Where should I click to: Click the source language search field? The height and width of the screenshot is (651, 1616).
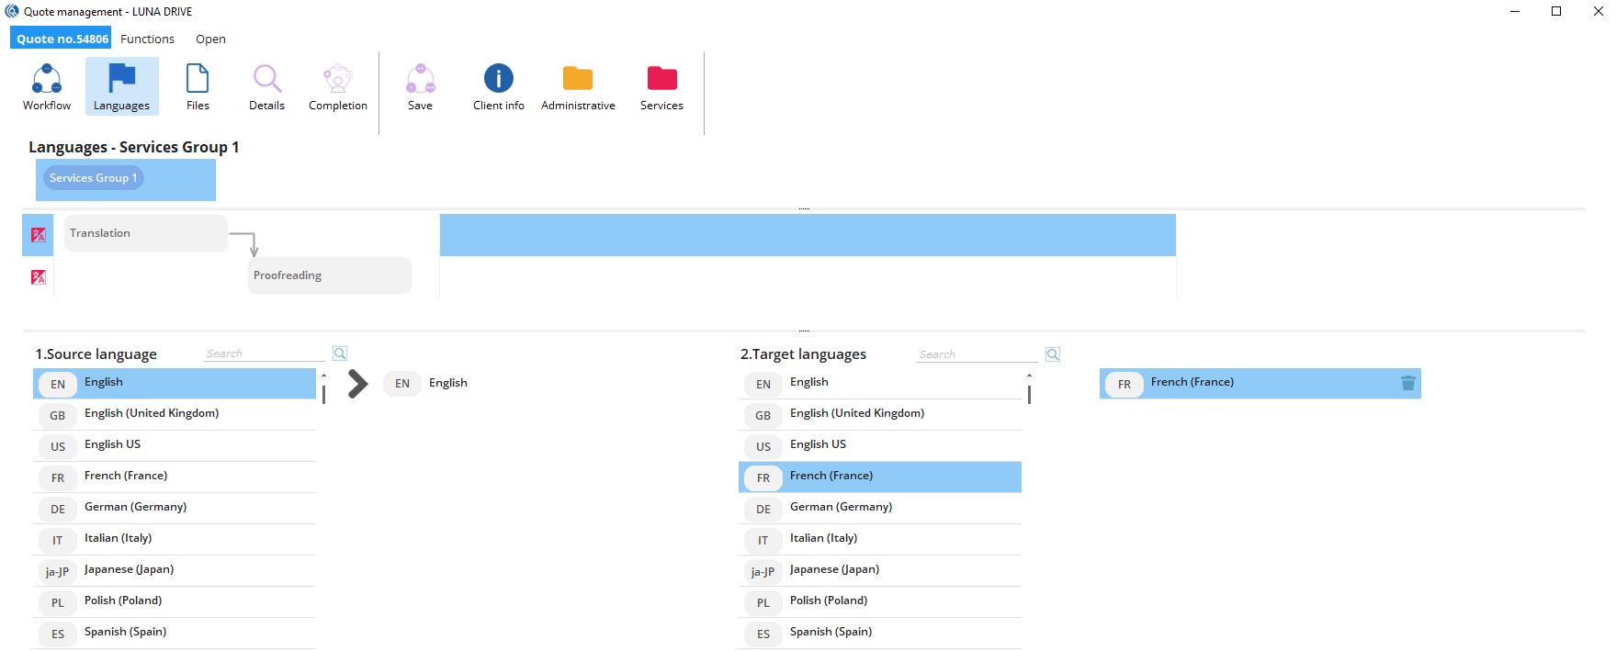pos(264,354)
